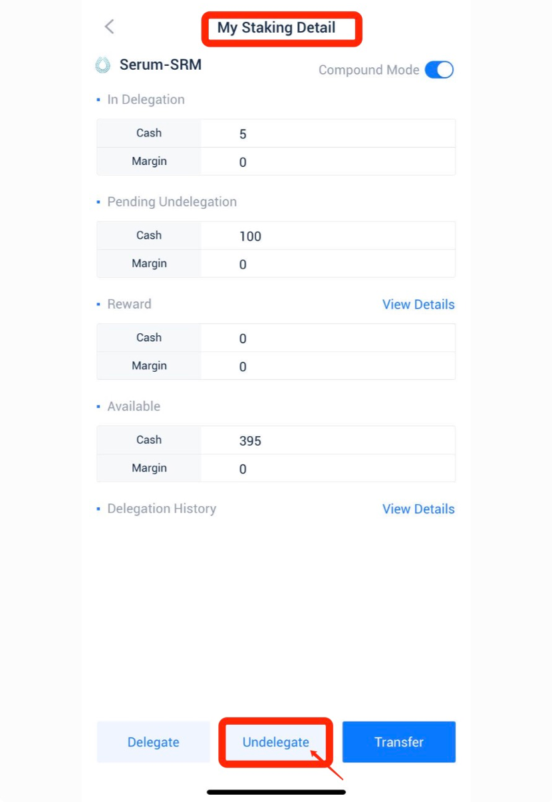This screenshot has width=552, height=802.
Task: Select Available Cash value 395
Action: point(250,442)
